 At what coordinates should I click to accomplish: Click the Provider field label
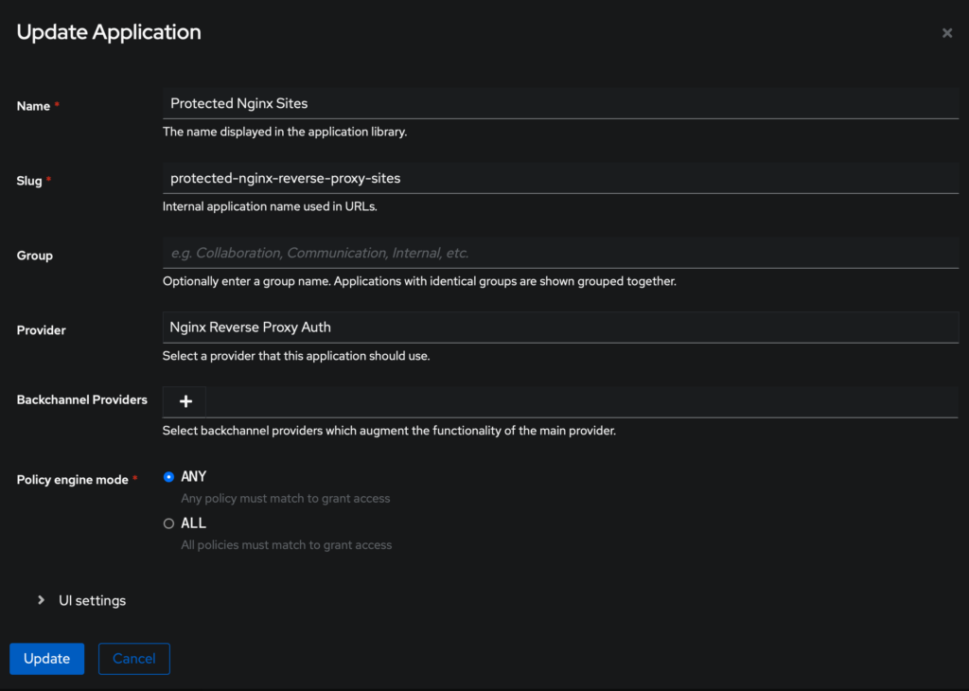[43, 330]
